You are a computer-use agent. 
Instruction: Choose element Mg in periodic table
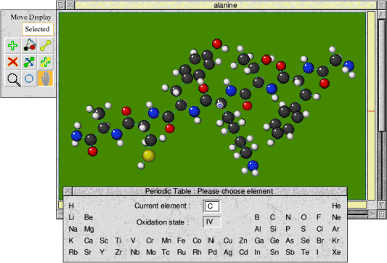pyautogui.click(x=89, y=229)
